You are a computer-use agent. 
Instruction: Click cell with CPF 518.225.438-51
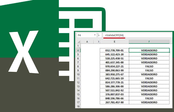pos(114,58)
